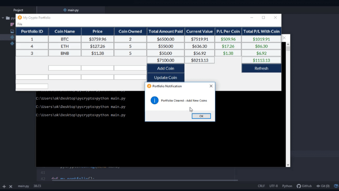Viewport: 339px width, 191px height.
Task: Click the My Crypto Portfolio window icon
Action: pos(20,18)
